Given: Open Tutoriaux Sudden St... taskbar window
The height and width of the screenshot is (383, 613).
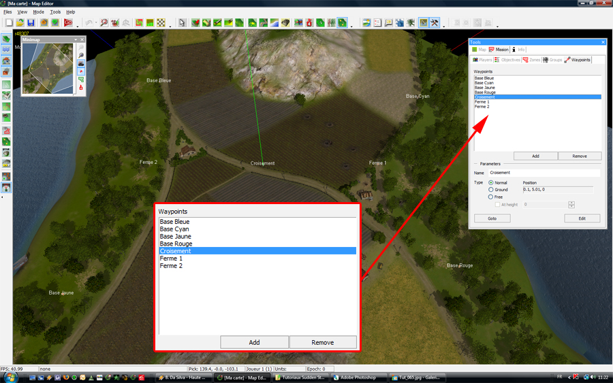Looking at the screenshot, I should pos(300,378).
